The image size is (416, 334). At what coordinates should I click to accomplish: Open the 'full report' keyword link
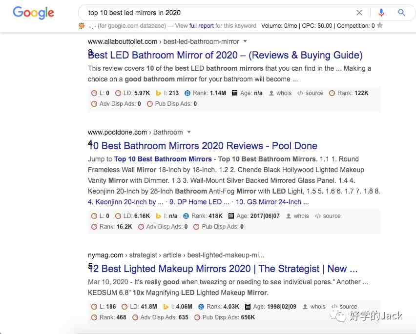(201, 26)
